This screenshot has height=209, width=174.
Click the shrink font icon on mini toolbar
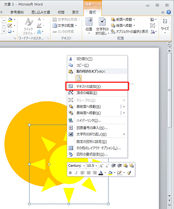pos(107,166)
